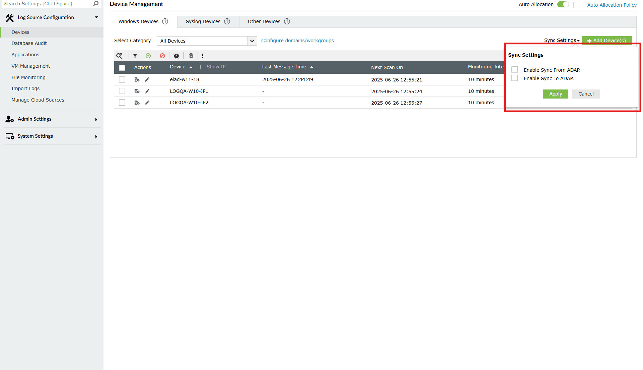Check Enable Sync To ADAP
The width and height of the screenshot is (643, 370).
coord(515,78)
